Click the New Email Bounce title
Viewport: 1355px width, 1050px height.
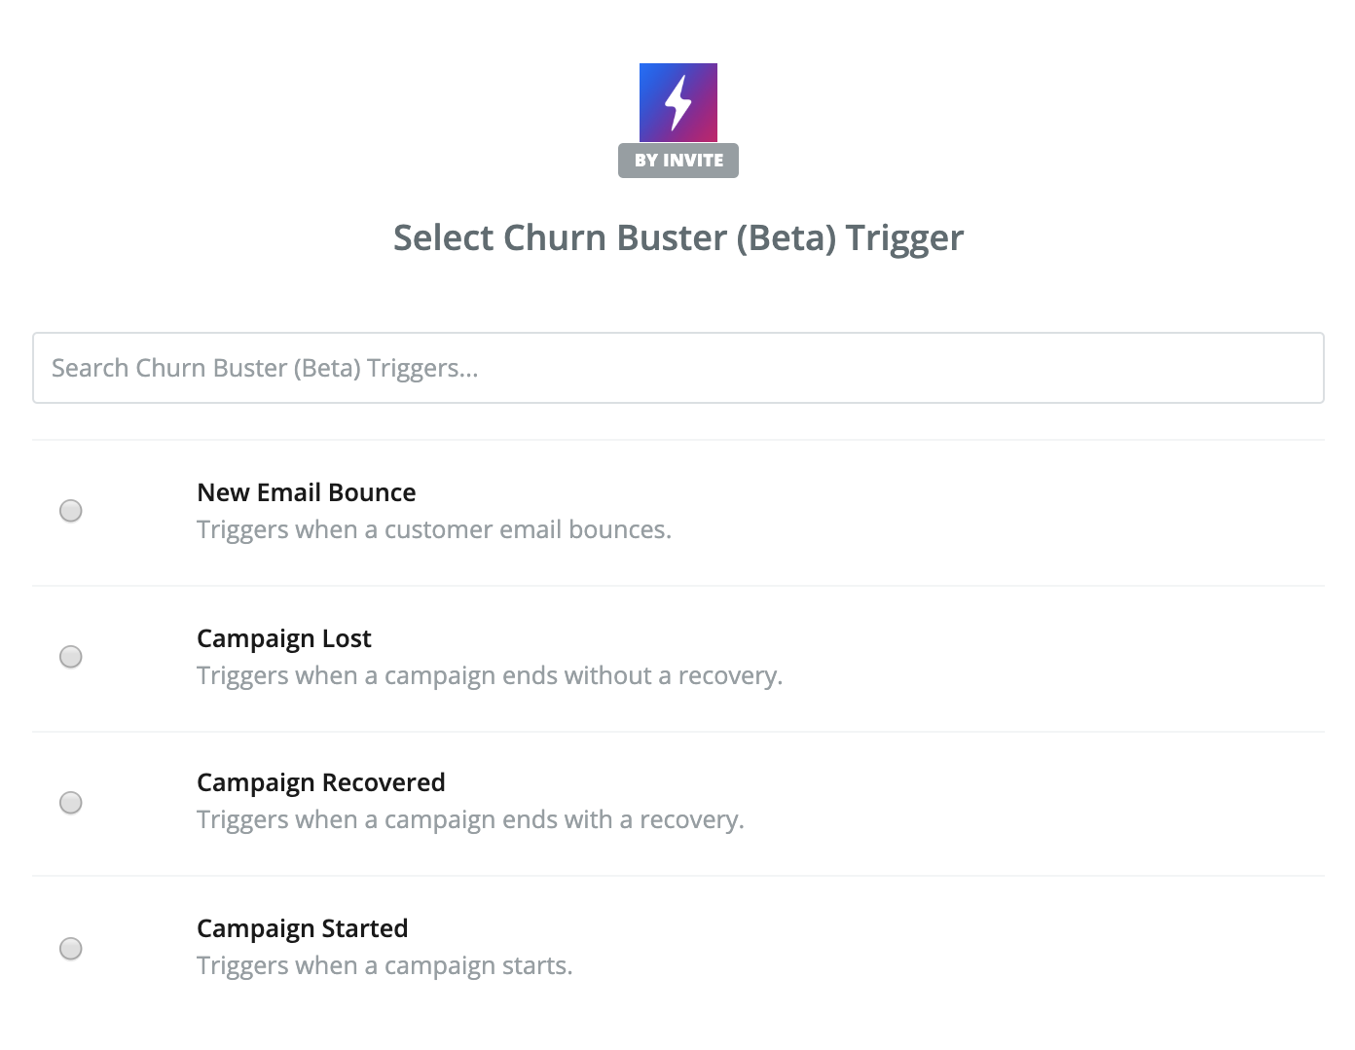(x=306, y=492)
